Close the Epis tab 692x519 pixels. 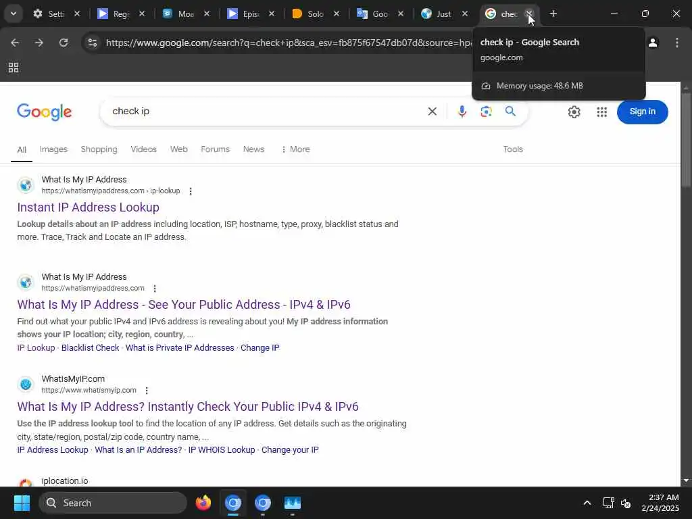click(x=272, y=14)
